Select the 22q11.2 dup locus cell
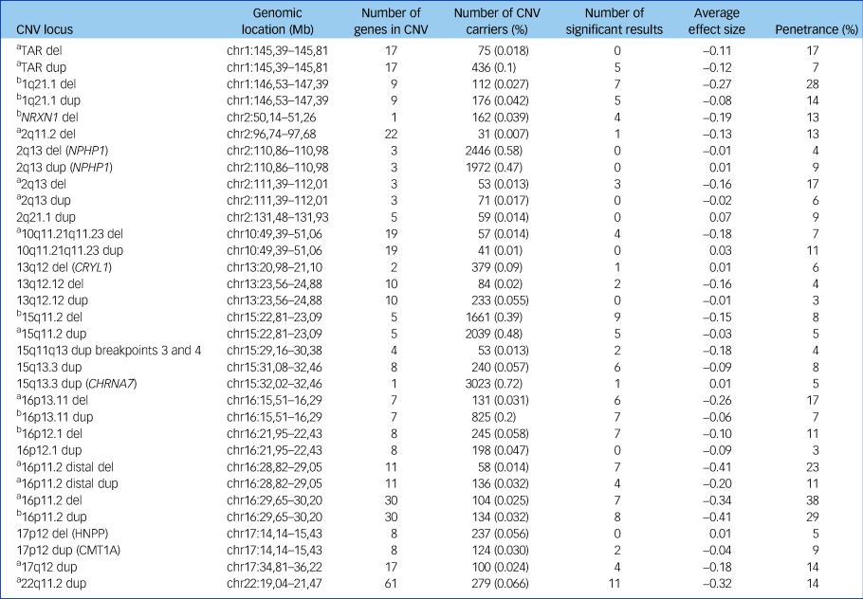 (x=51, y=583)
